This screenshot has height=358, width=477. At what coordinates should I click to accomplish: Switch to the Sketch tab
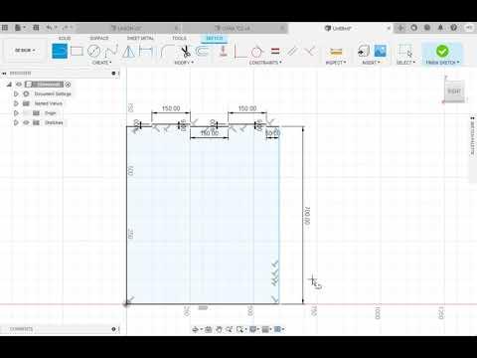215,39
